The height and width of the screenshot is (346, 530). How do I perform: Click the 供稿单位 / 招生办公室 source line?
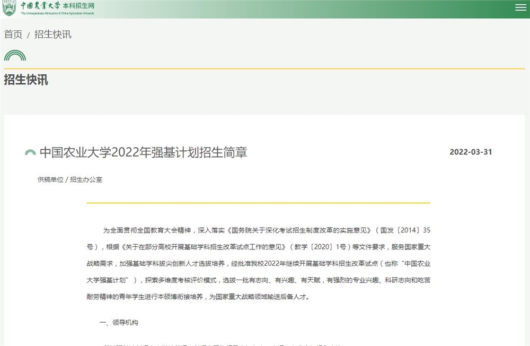69,179
